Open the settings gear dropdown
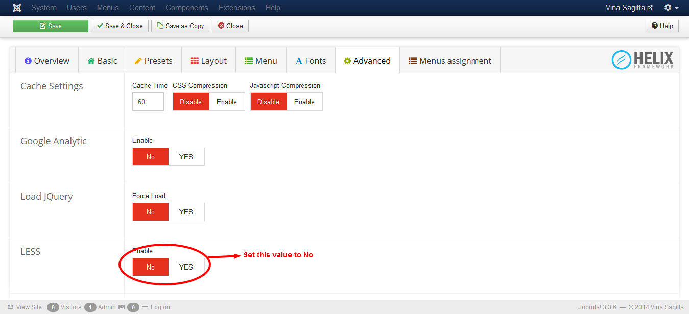Viewport: 689px width, 314px height. [x=671, y=8]
